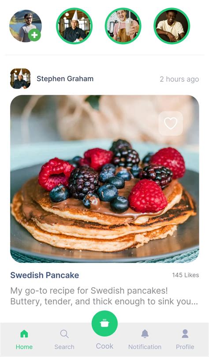This screenshot has height=357, width=209.
Task: Open the pancake photo with berries
Action: [104, 179]
